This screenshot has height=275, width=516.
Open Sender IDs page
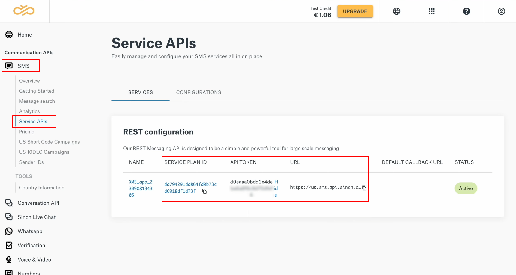[x=31, y=162]
